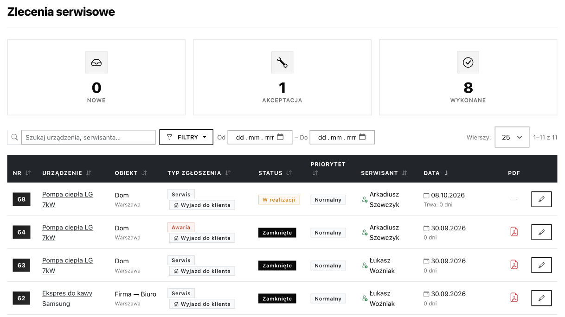Open Pompa ciepła LG 7kW link in order 68
565x317 pixels.
[67, 199]
